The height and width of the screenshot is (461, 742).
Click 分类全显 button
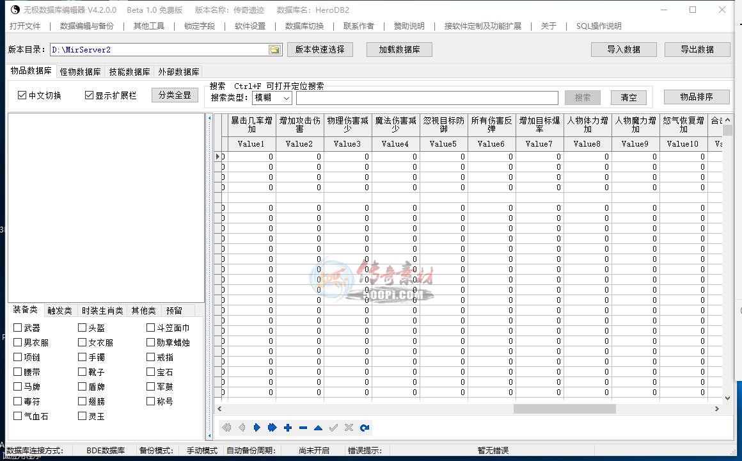click(x=175, y=95)
